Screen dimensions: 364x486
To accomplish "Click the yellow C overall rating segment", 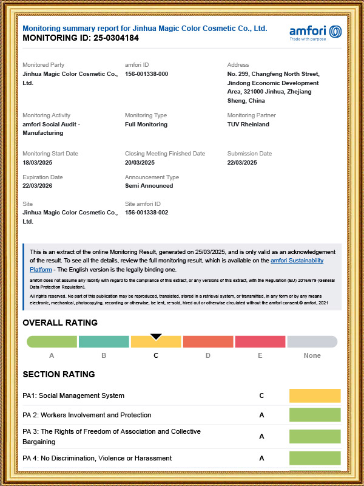I will [x=156, y=341].
